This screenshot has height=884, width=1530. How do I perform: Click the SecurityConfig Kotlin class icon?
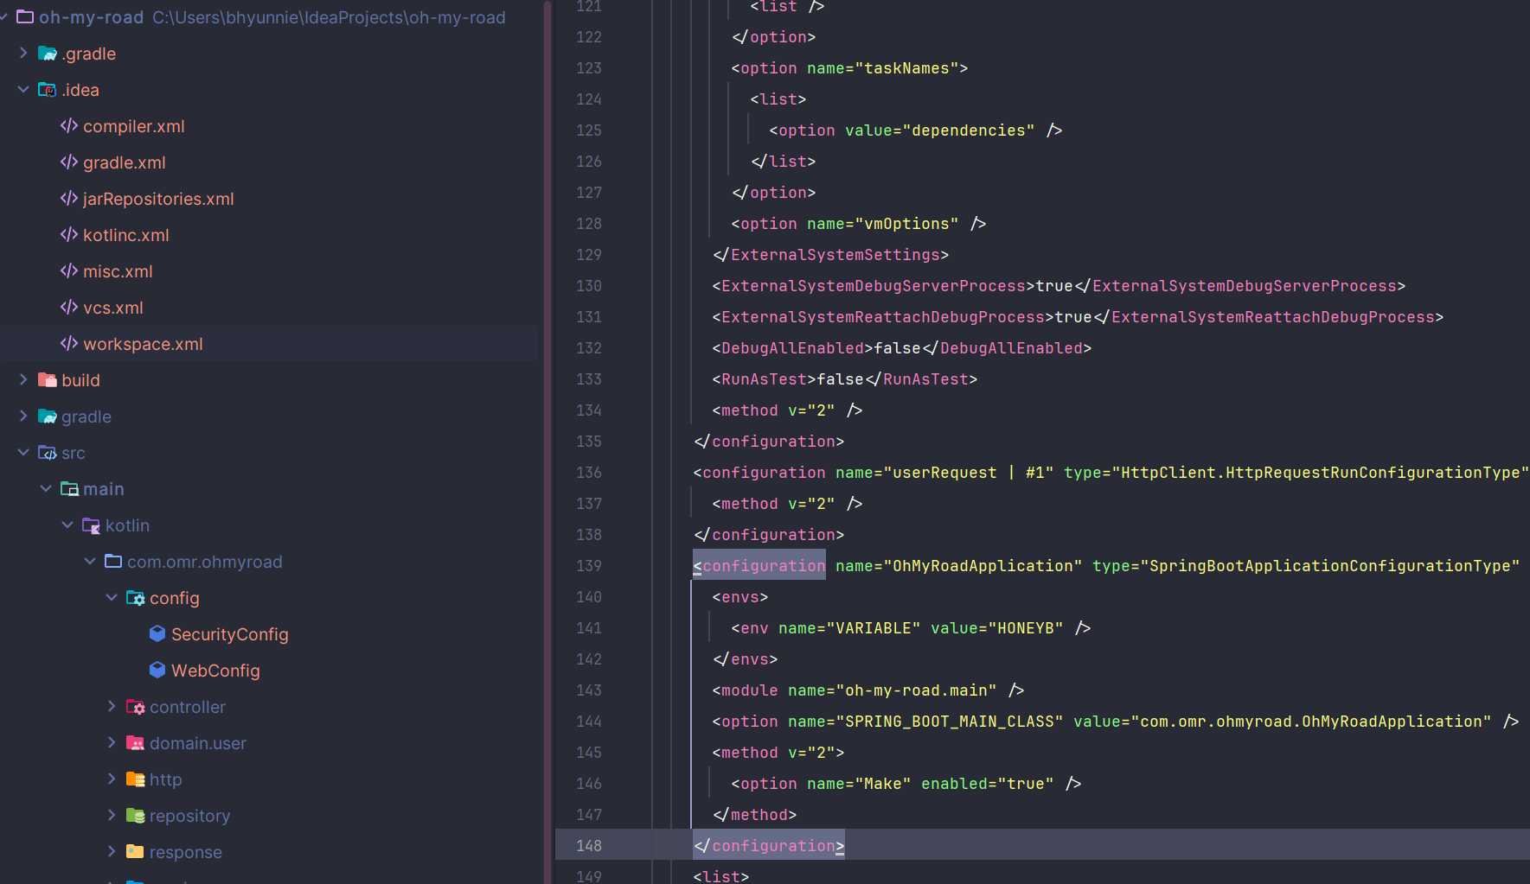click(x=157, y=634)
